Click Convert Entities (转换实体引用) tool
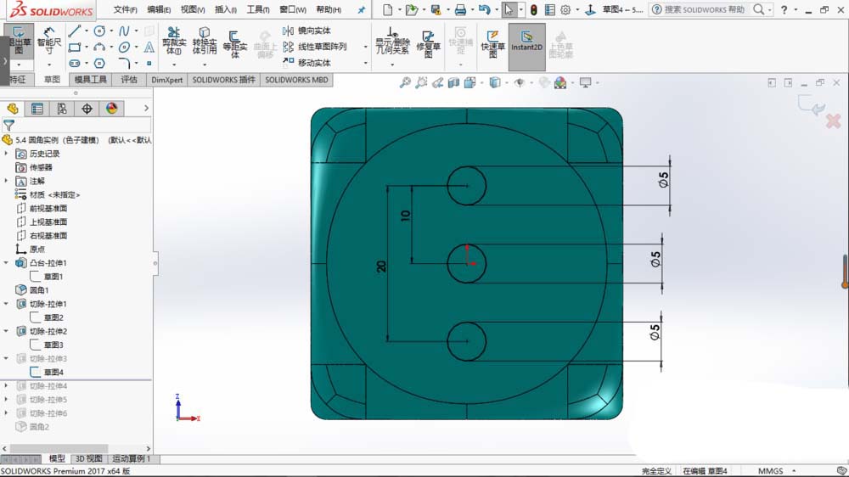The image size is (849, 477). click(204, 41)
